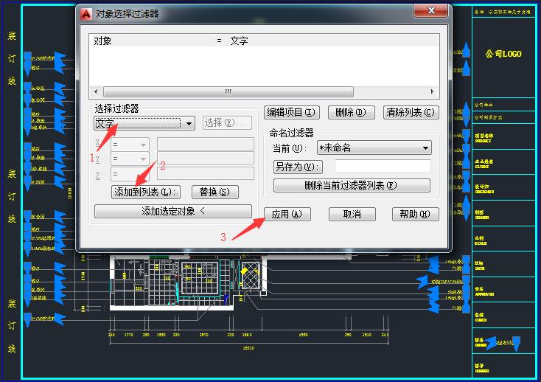This screenshot has height=382, width=541.
Task: Click the X value input field
Action: point(206,144)
